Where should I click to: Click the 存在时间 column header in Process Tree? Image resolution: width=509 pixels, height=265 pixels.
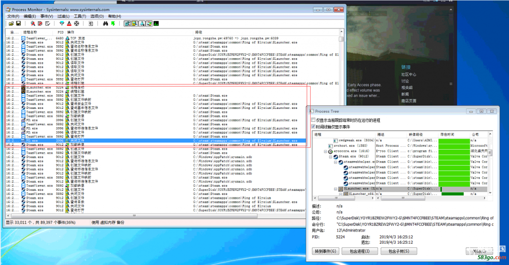pos(454,134)
